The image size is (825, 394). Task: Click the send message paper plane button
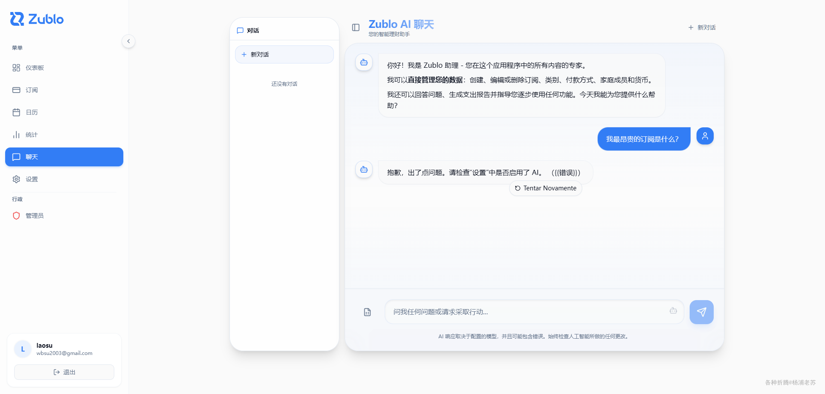click(702, 312)
